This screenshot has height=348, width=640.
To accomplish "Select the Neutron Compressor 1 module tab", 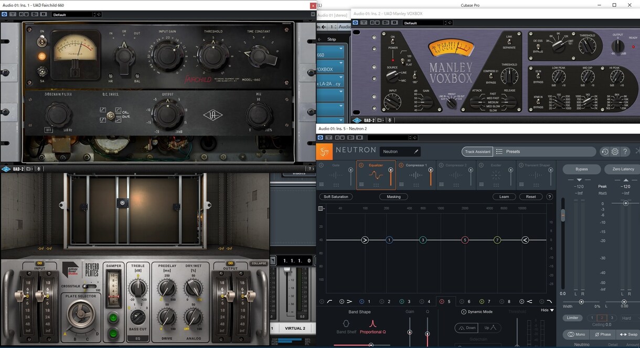I will [x=416, y=175].
